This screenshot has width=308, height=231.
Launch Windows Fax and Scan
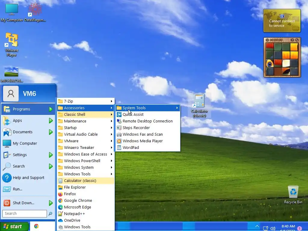(x=148, y=134)
